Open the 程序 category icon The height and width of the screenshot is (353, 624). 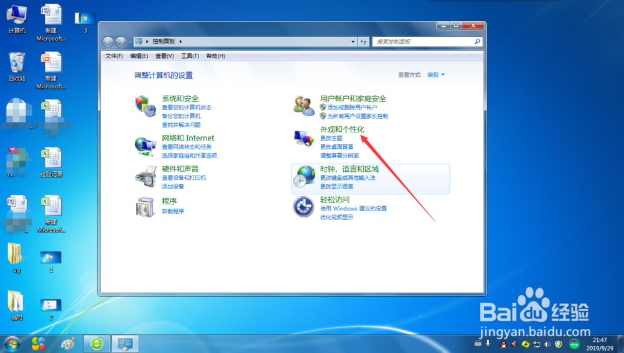[145, 207]
